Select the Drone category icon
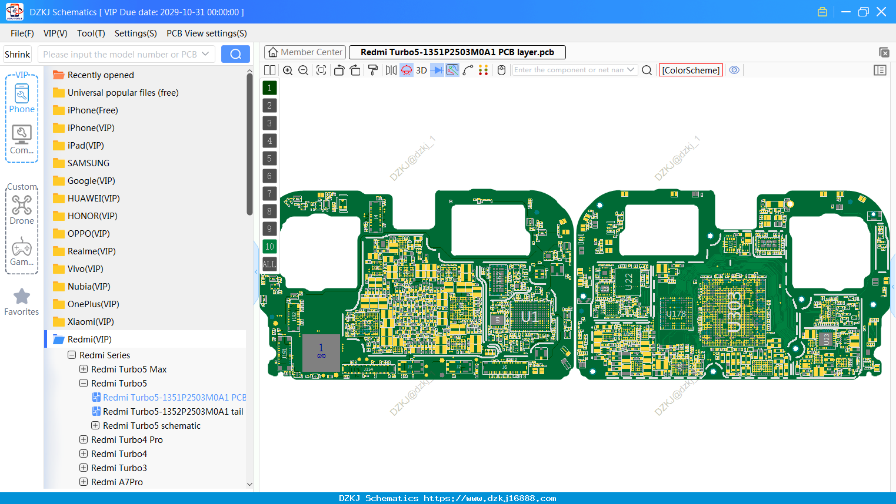 click(22, 210)
